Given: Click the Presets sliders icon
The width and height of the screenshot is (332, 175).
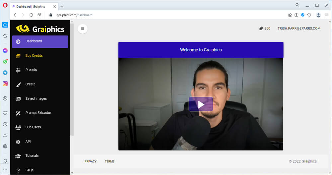Looking at the screenshot, I should pos(18,70).
